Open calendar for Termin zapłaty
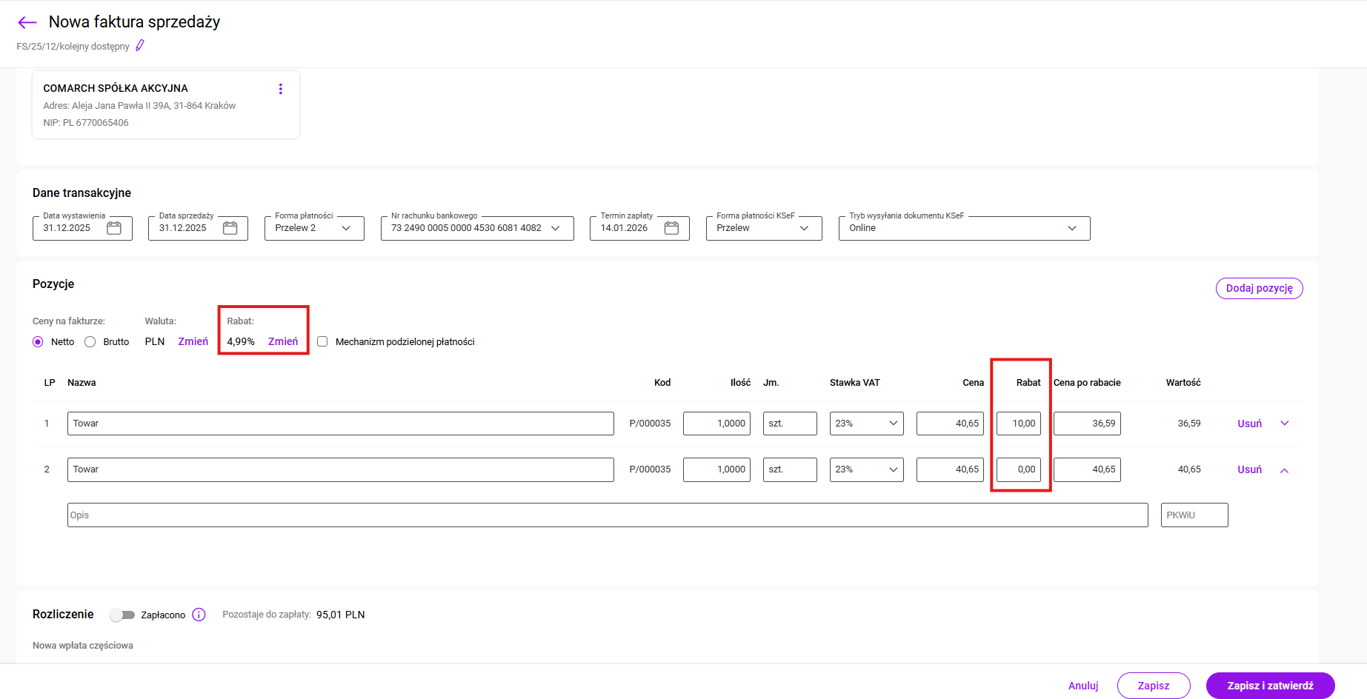This screenshot has height=699, width=1367. 671,228
